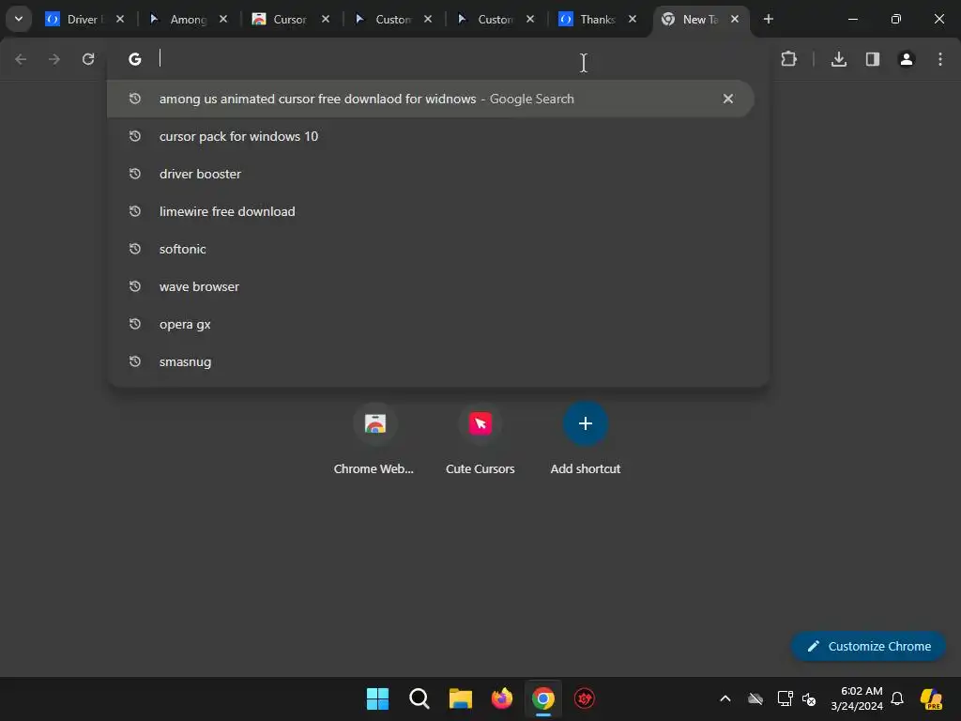The width and height of the screenshot is (961, 721).
Task: Reload the current page
Action: (x=88, y=59)
